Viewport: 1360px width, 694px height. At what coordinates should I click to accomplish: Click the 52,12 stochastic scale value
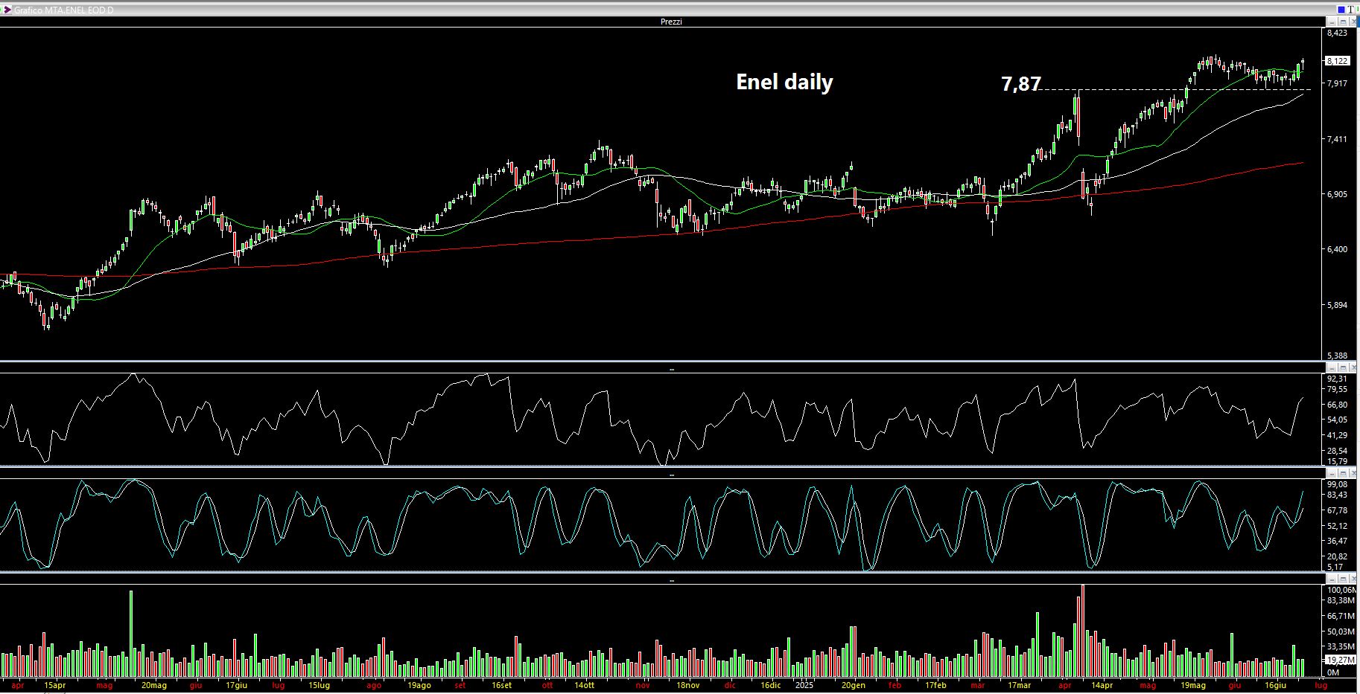1337,526
